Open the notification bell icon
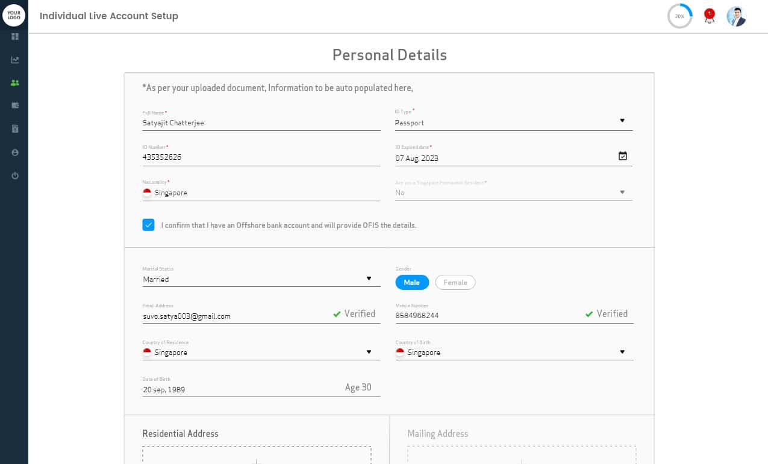 pyautogui.click(x=710, y=17)
